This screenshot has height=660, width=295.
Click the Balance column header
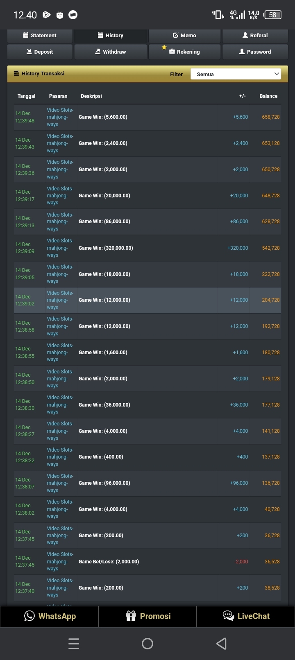click(268, 96)
